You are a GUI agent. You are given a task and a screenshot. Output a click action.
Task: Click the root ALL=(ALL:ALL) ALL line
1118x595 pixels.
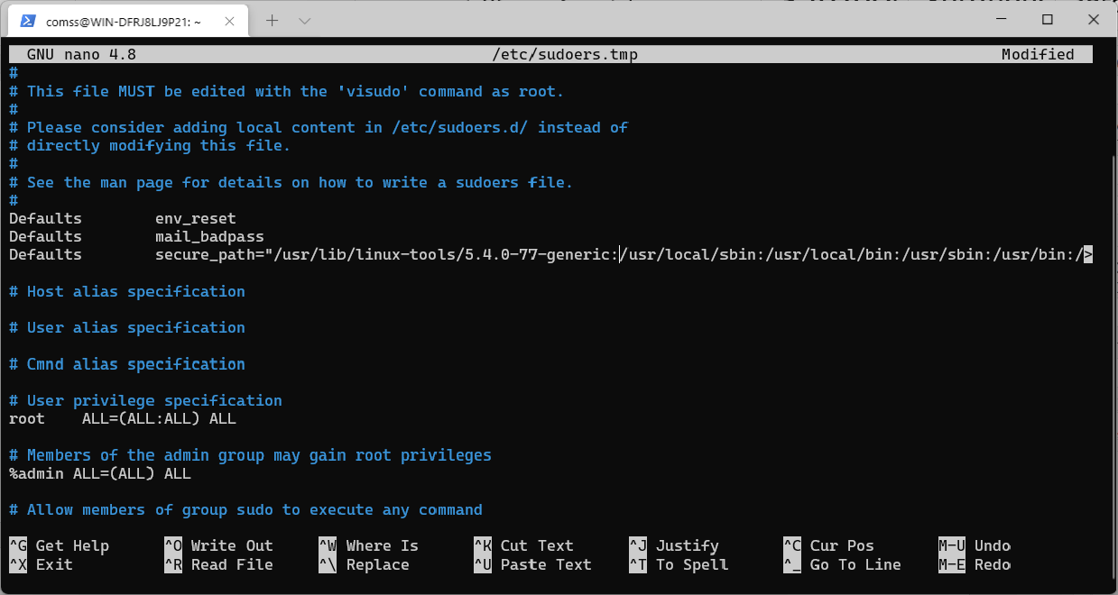[x=122, y=418]
